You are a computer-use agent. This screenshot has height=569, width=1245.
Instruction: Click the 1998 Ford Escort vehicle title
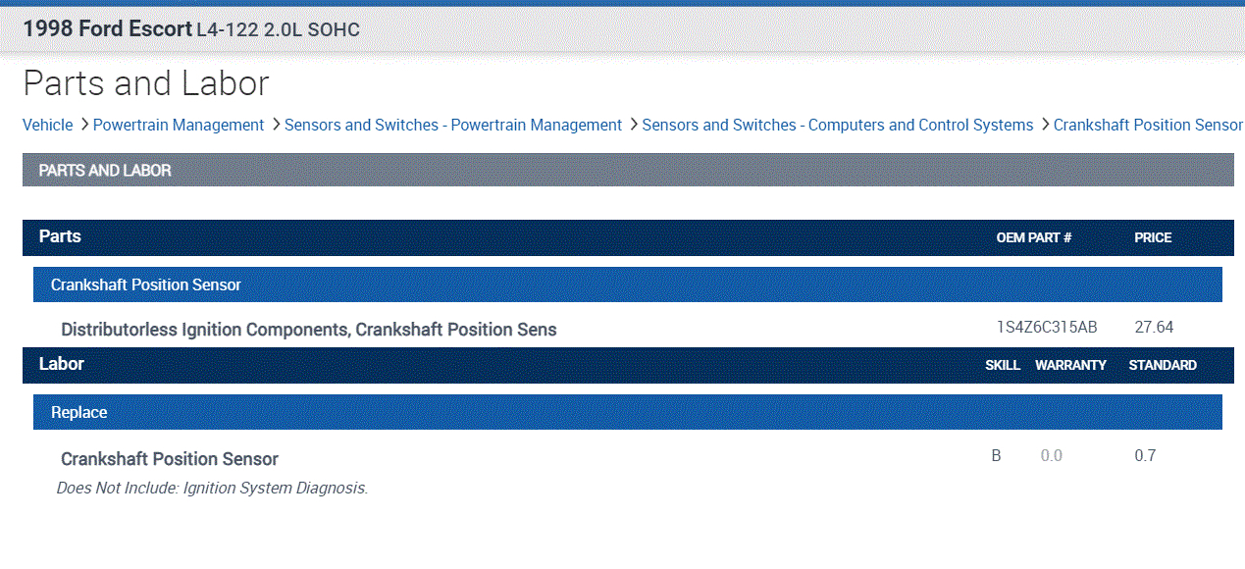pyautogui.click(x=108, y=29)
